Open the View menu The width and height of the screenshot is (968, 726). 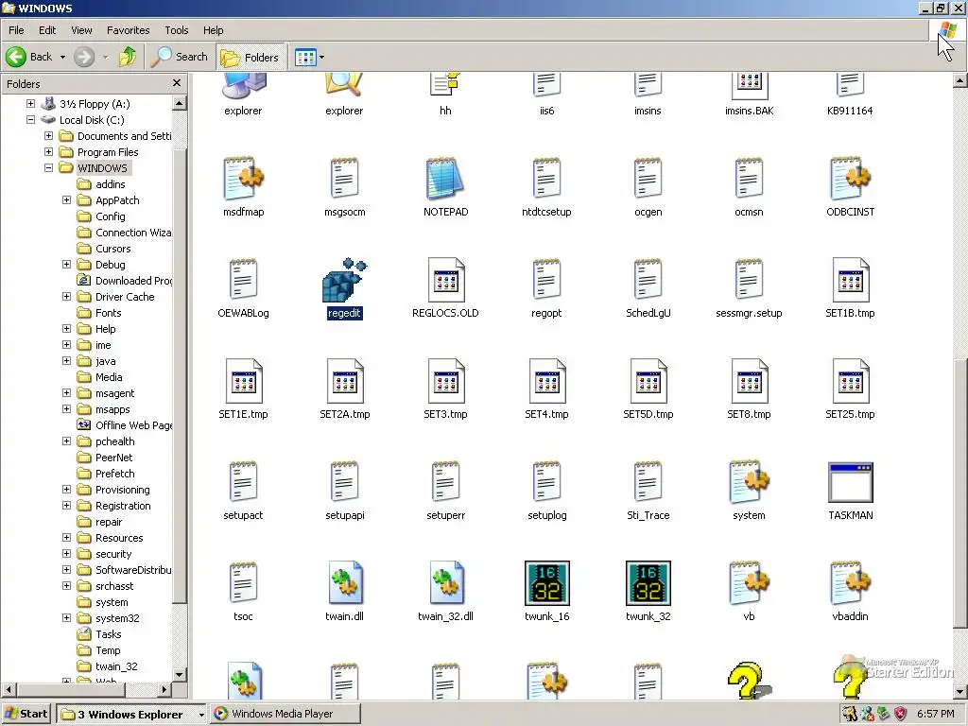(81, 30)
